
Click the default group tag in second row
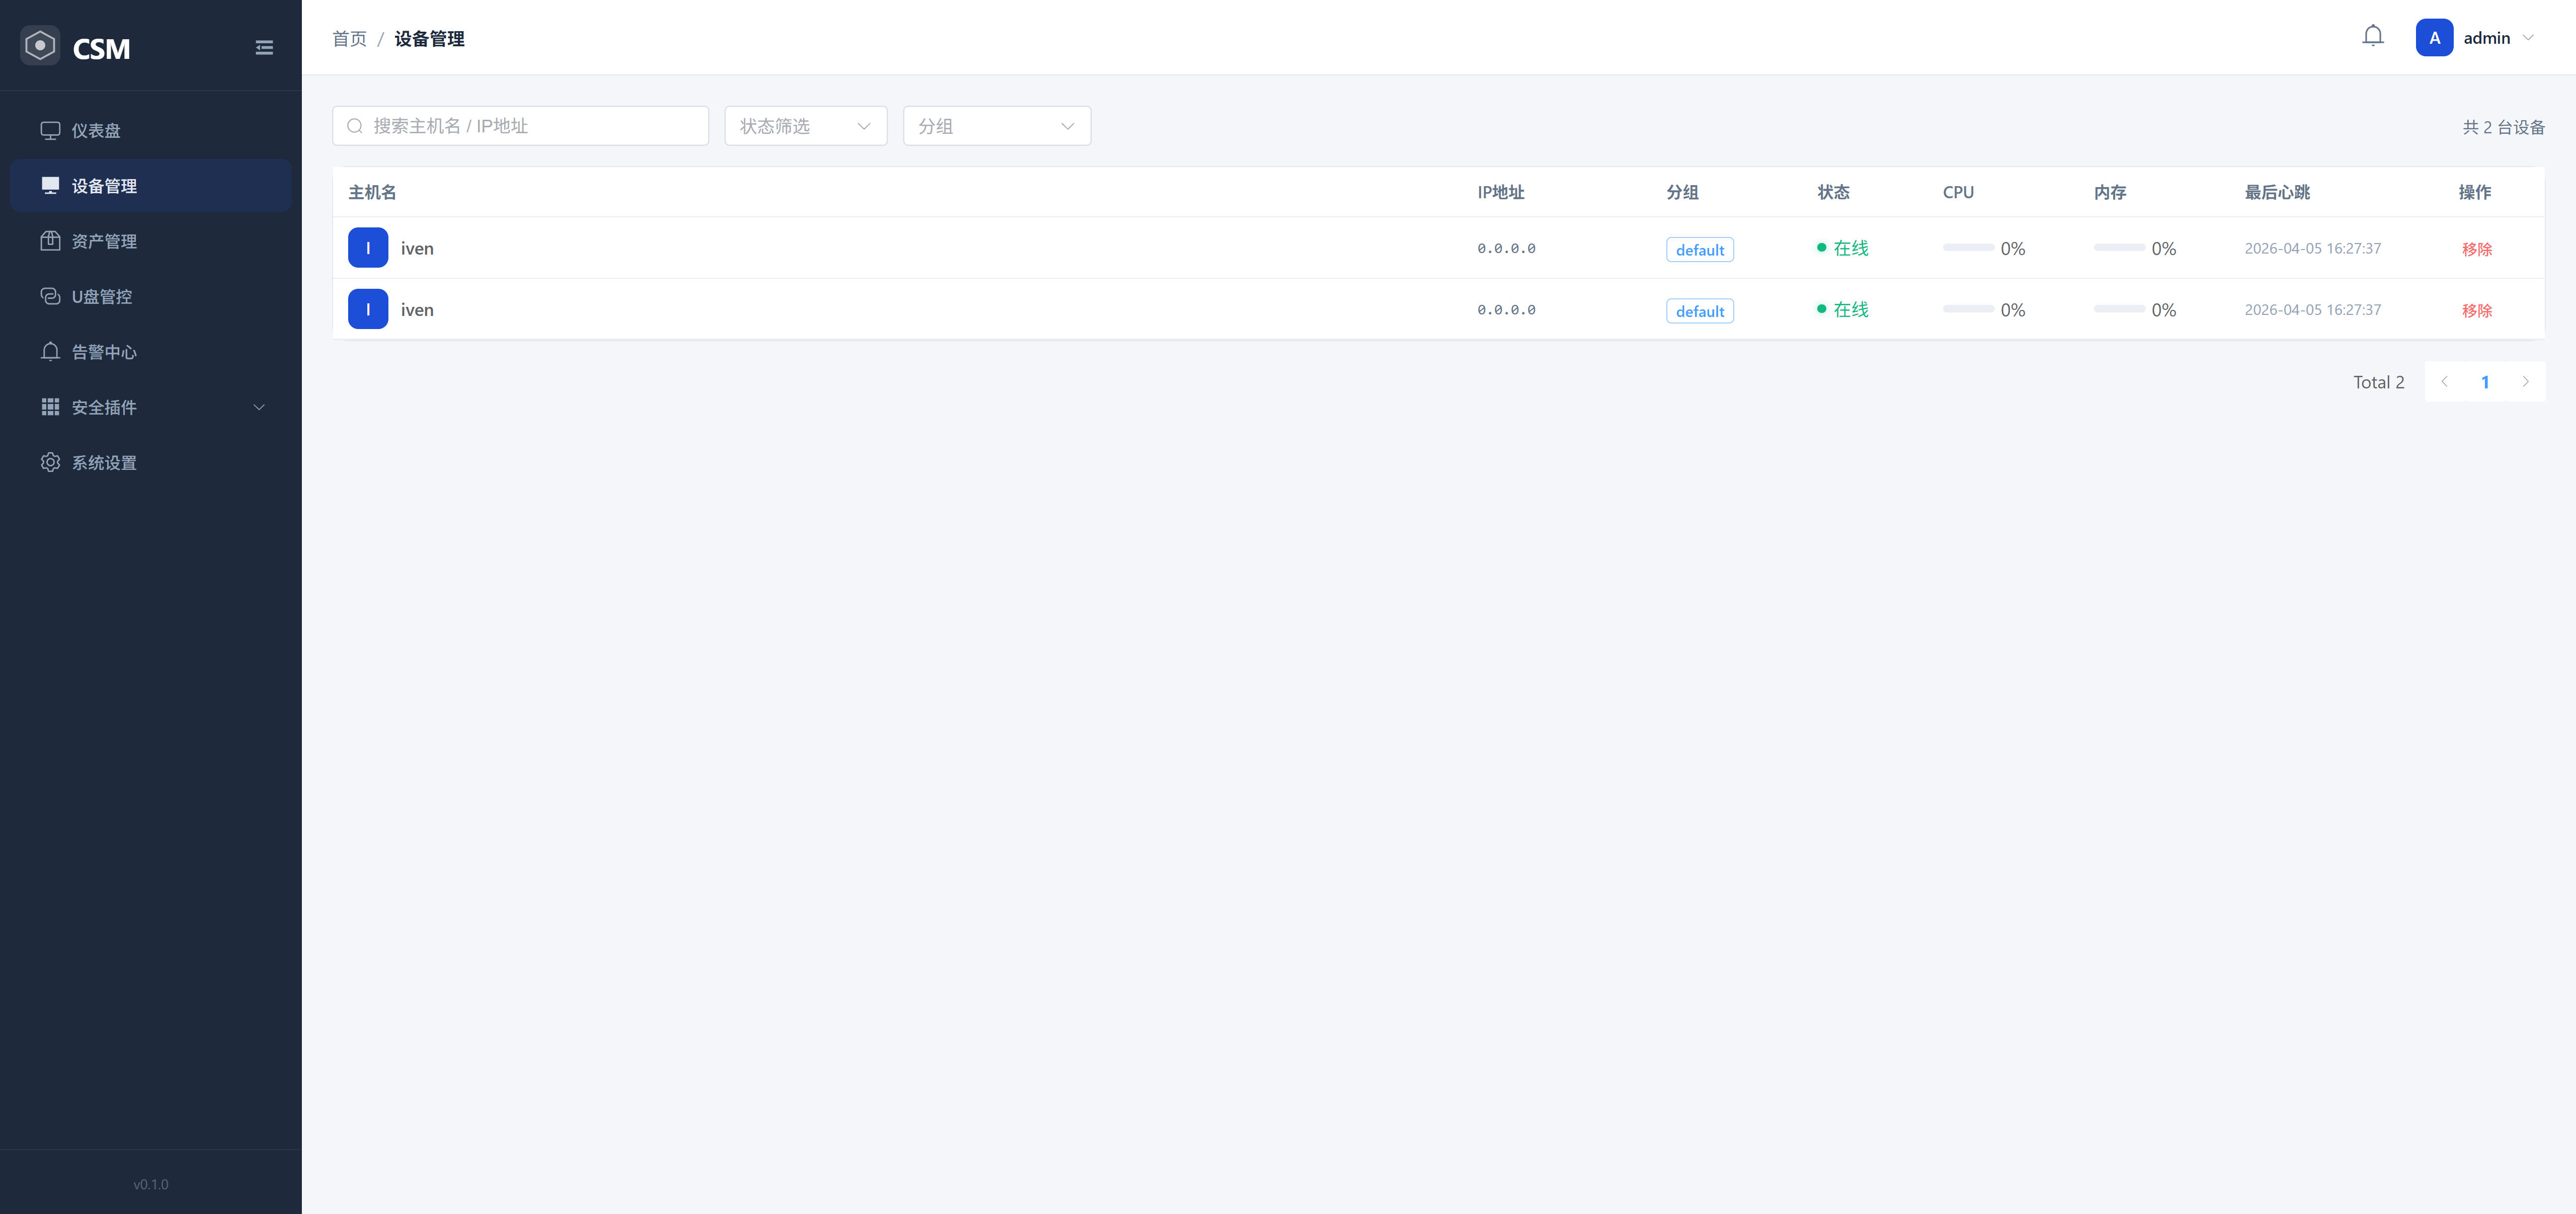1699,311
